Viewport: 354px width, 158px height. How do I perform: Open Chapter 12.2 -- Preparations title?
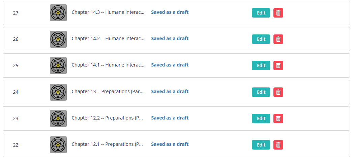[108, 118]
